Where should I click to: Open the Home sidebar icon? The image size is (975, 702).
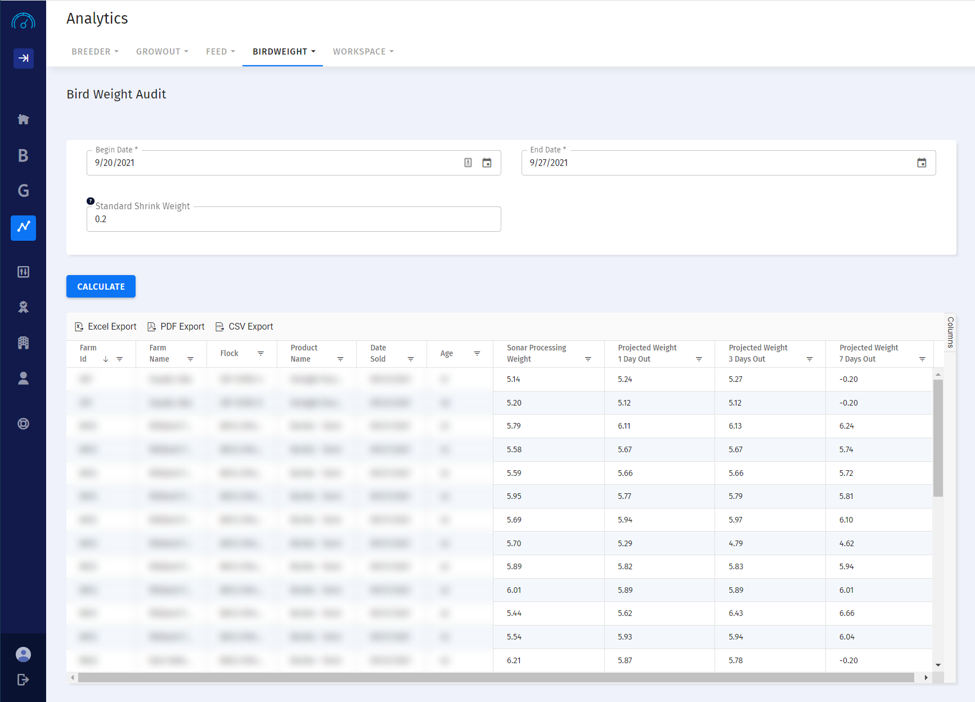[23, 119]
